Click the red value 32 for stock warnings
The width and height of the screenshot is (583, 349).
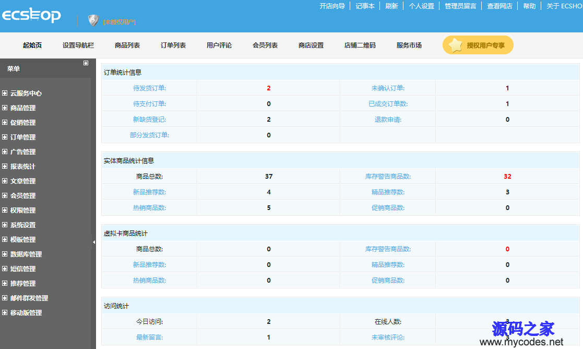[x=507, y=177]
